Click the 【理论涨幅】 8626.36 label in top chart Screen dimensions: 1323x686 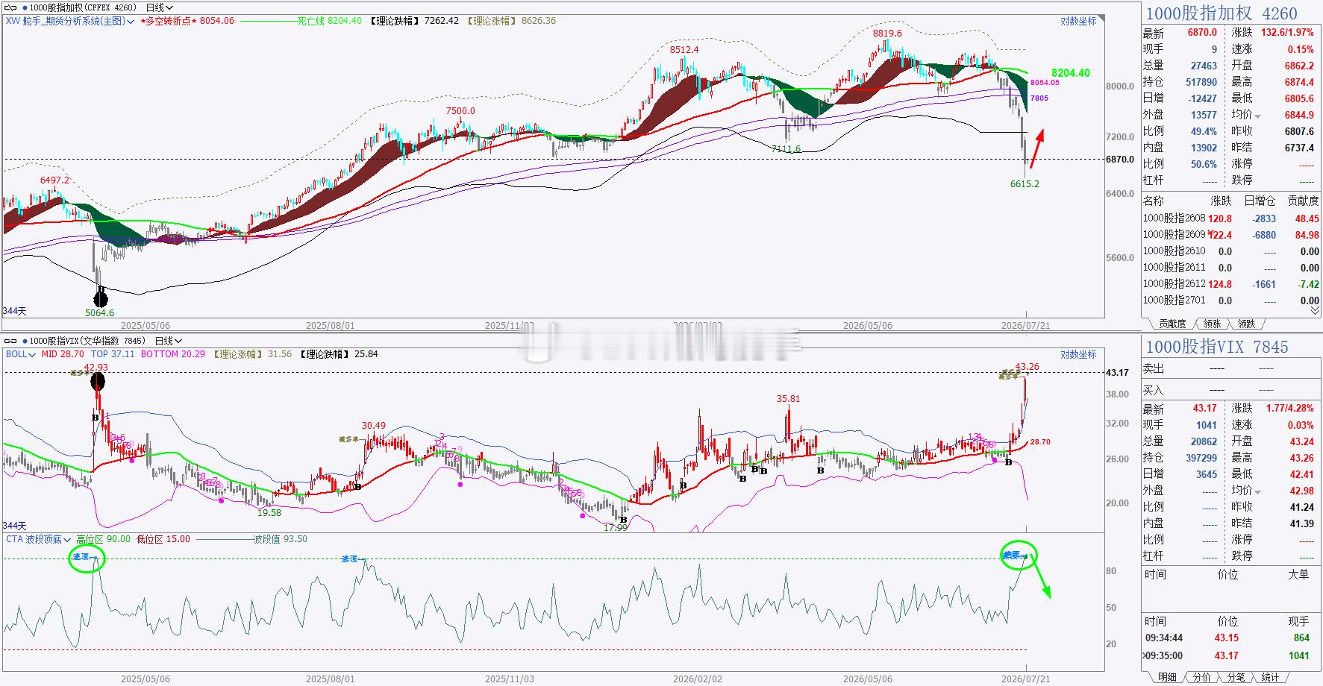click(x=511, y=22)
